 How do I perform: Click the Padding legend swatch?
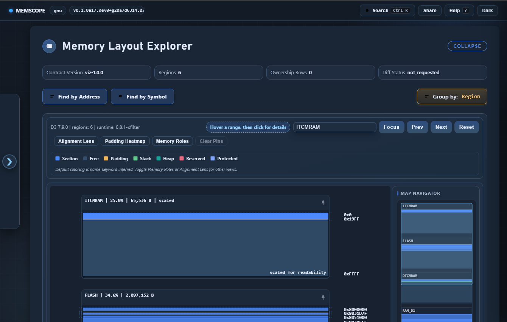pos(106,159)
